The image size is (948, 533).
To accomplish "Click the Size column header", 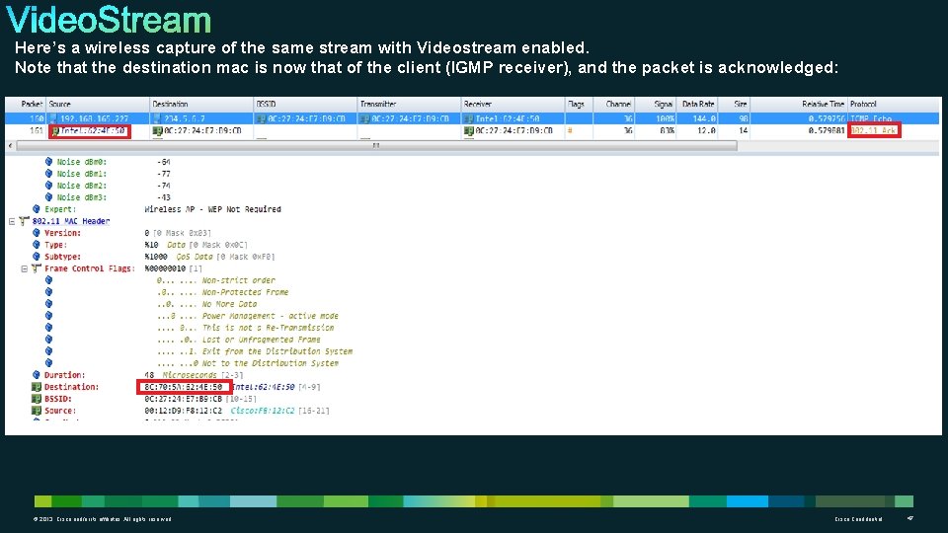I will coord(741,104).
